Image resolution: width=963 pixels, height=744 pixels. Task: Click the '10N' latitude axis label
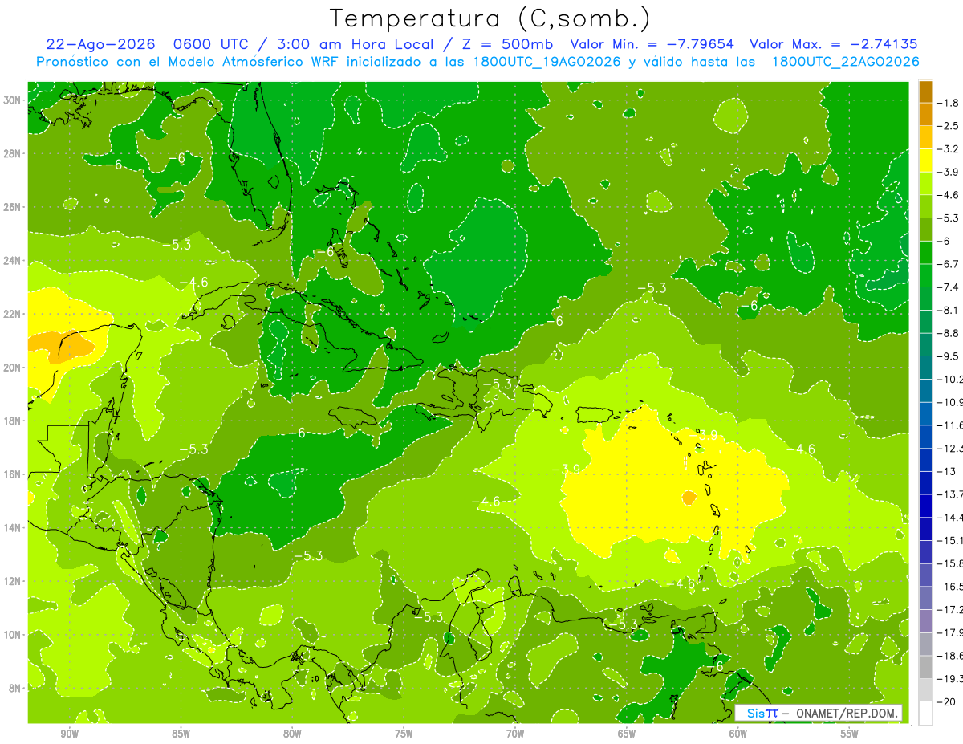pos(13,634)
